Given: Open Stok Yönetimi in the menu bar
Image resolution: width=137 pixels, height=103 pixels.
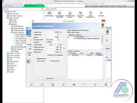Looking at the screenshot, I should click(x=7, y=3).
